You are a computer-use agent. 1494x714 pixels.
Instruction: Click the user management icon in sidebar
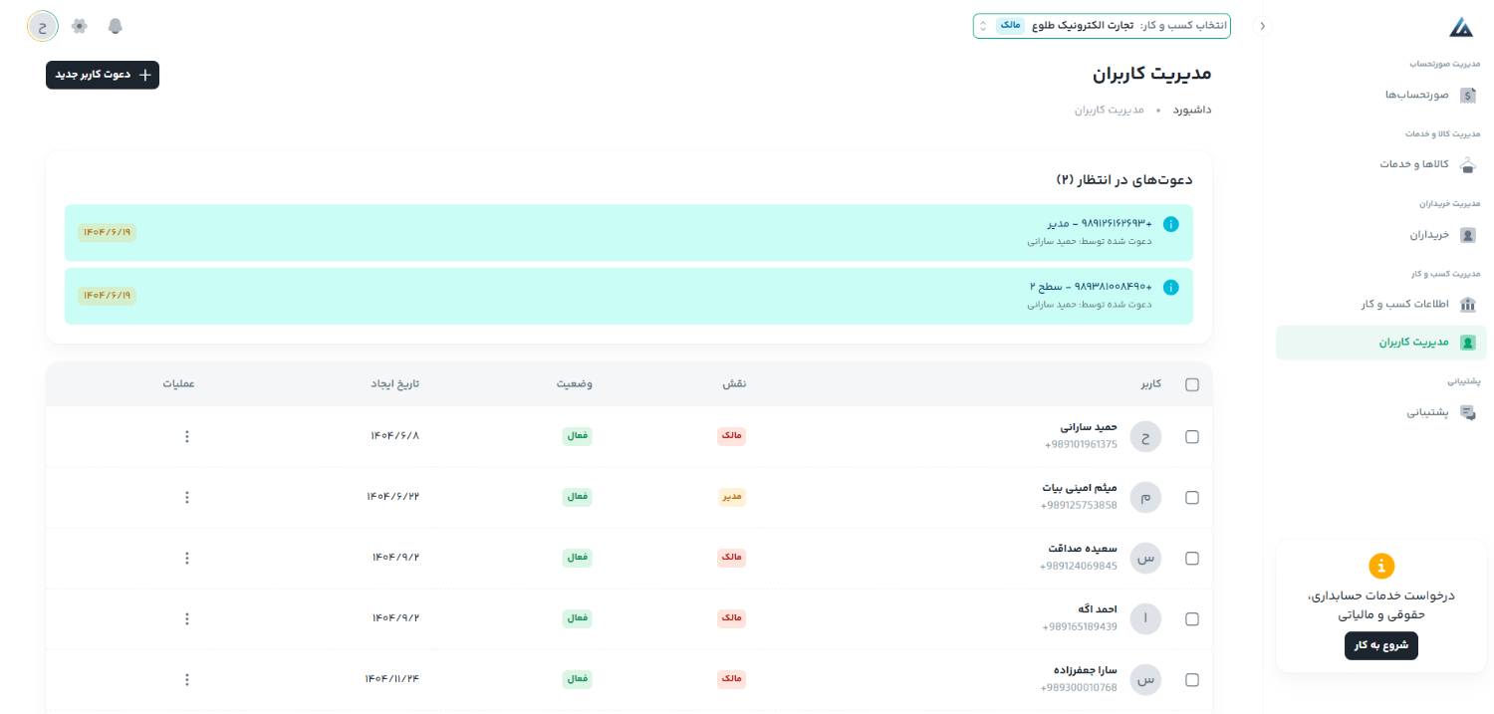point(1467,343)
